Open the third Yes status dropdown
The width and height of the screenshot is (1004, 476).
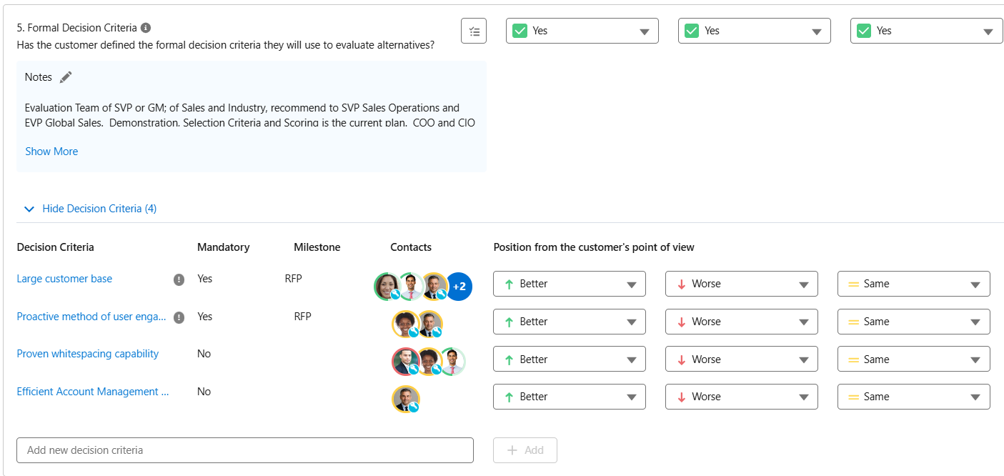(926, 31)
